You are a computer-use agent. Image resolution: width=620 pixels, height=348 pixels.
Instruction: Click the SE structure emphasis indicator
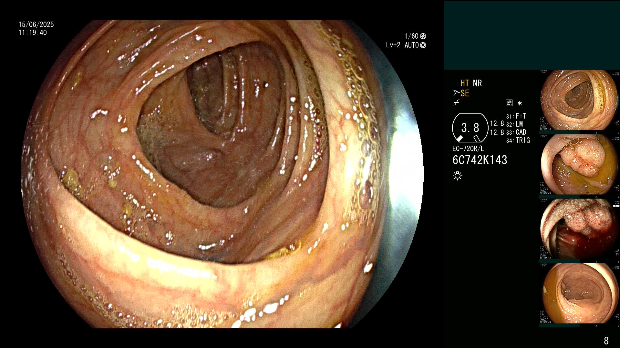click(465, 93)
